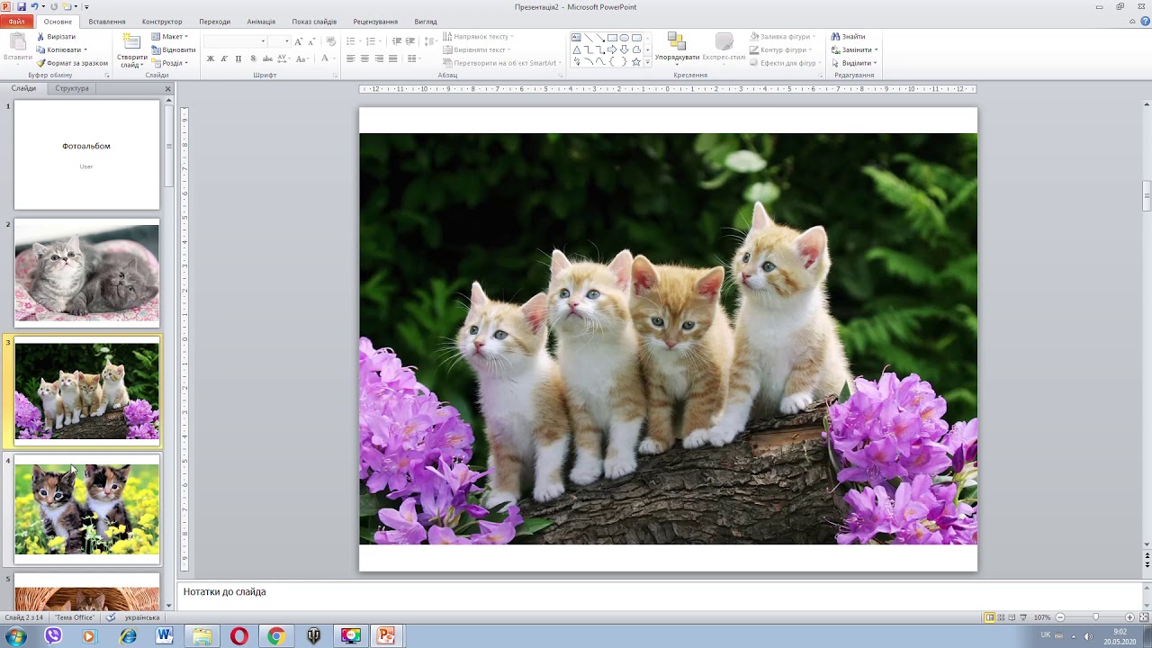1152x648 pixels.
Task: Click the Save icon in quick access toolbar
Action: pos(21,6)
